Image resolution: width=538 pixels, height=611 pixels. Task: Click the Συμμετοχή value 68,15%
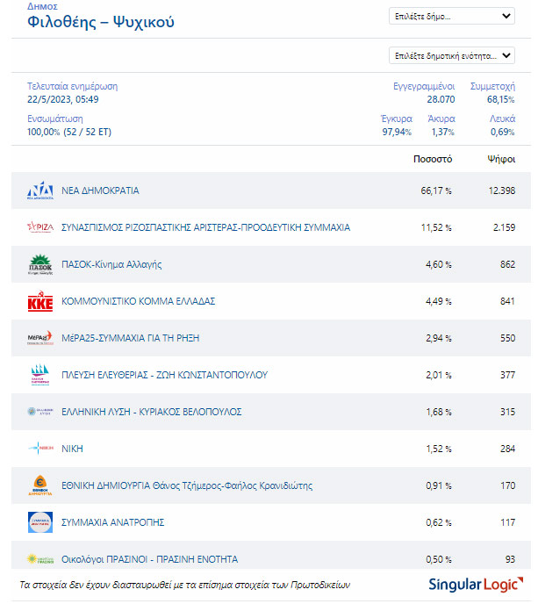500,99
